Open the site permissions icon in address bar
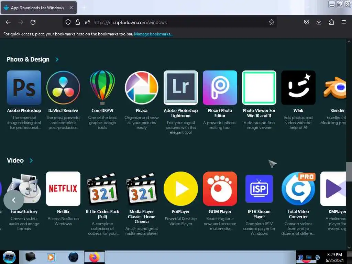Screen dimensions: 352x264 point(87,22)
